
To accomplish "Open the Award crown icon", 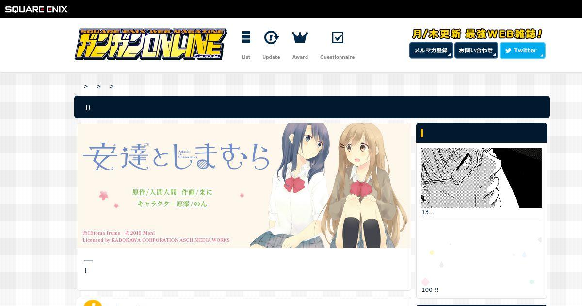I will click(x=300, y=37).
